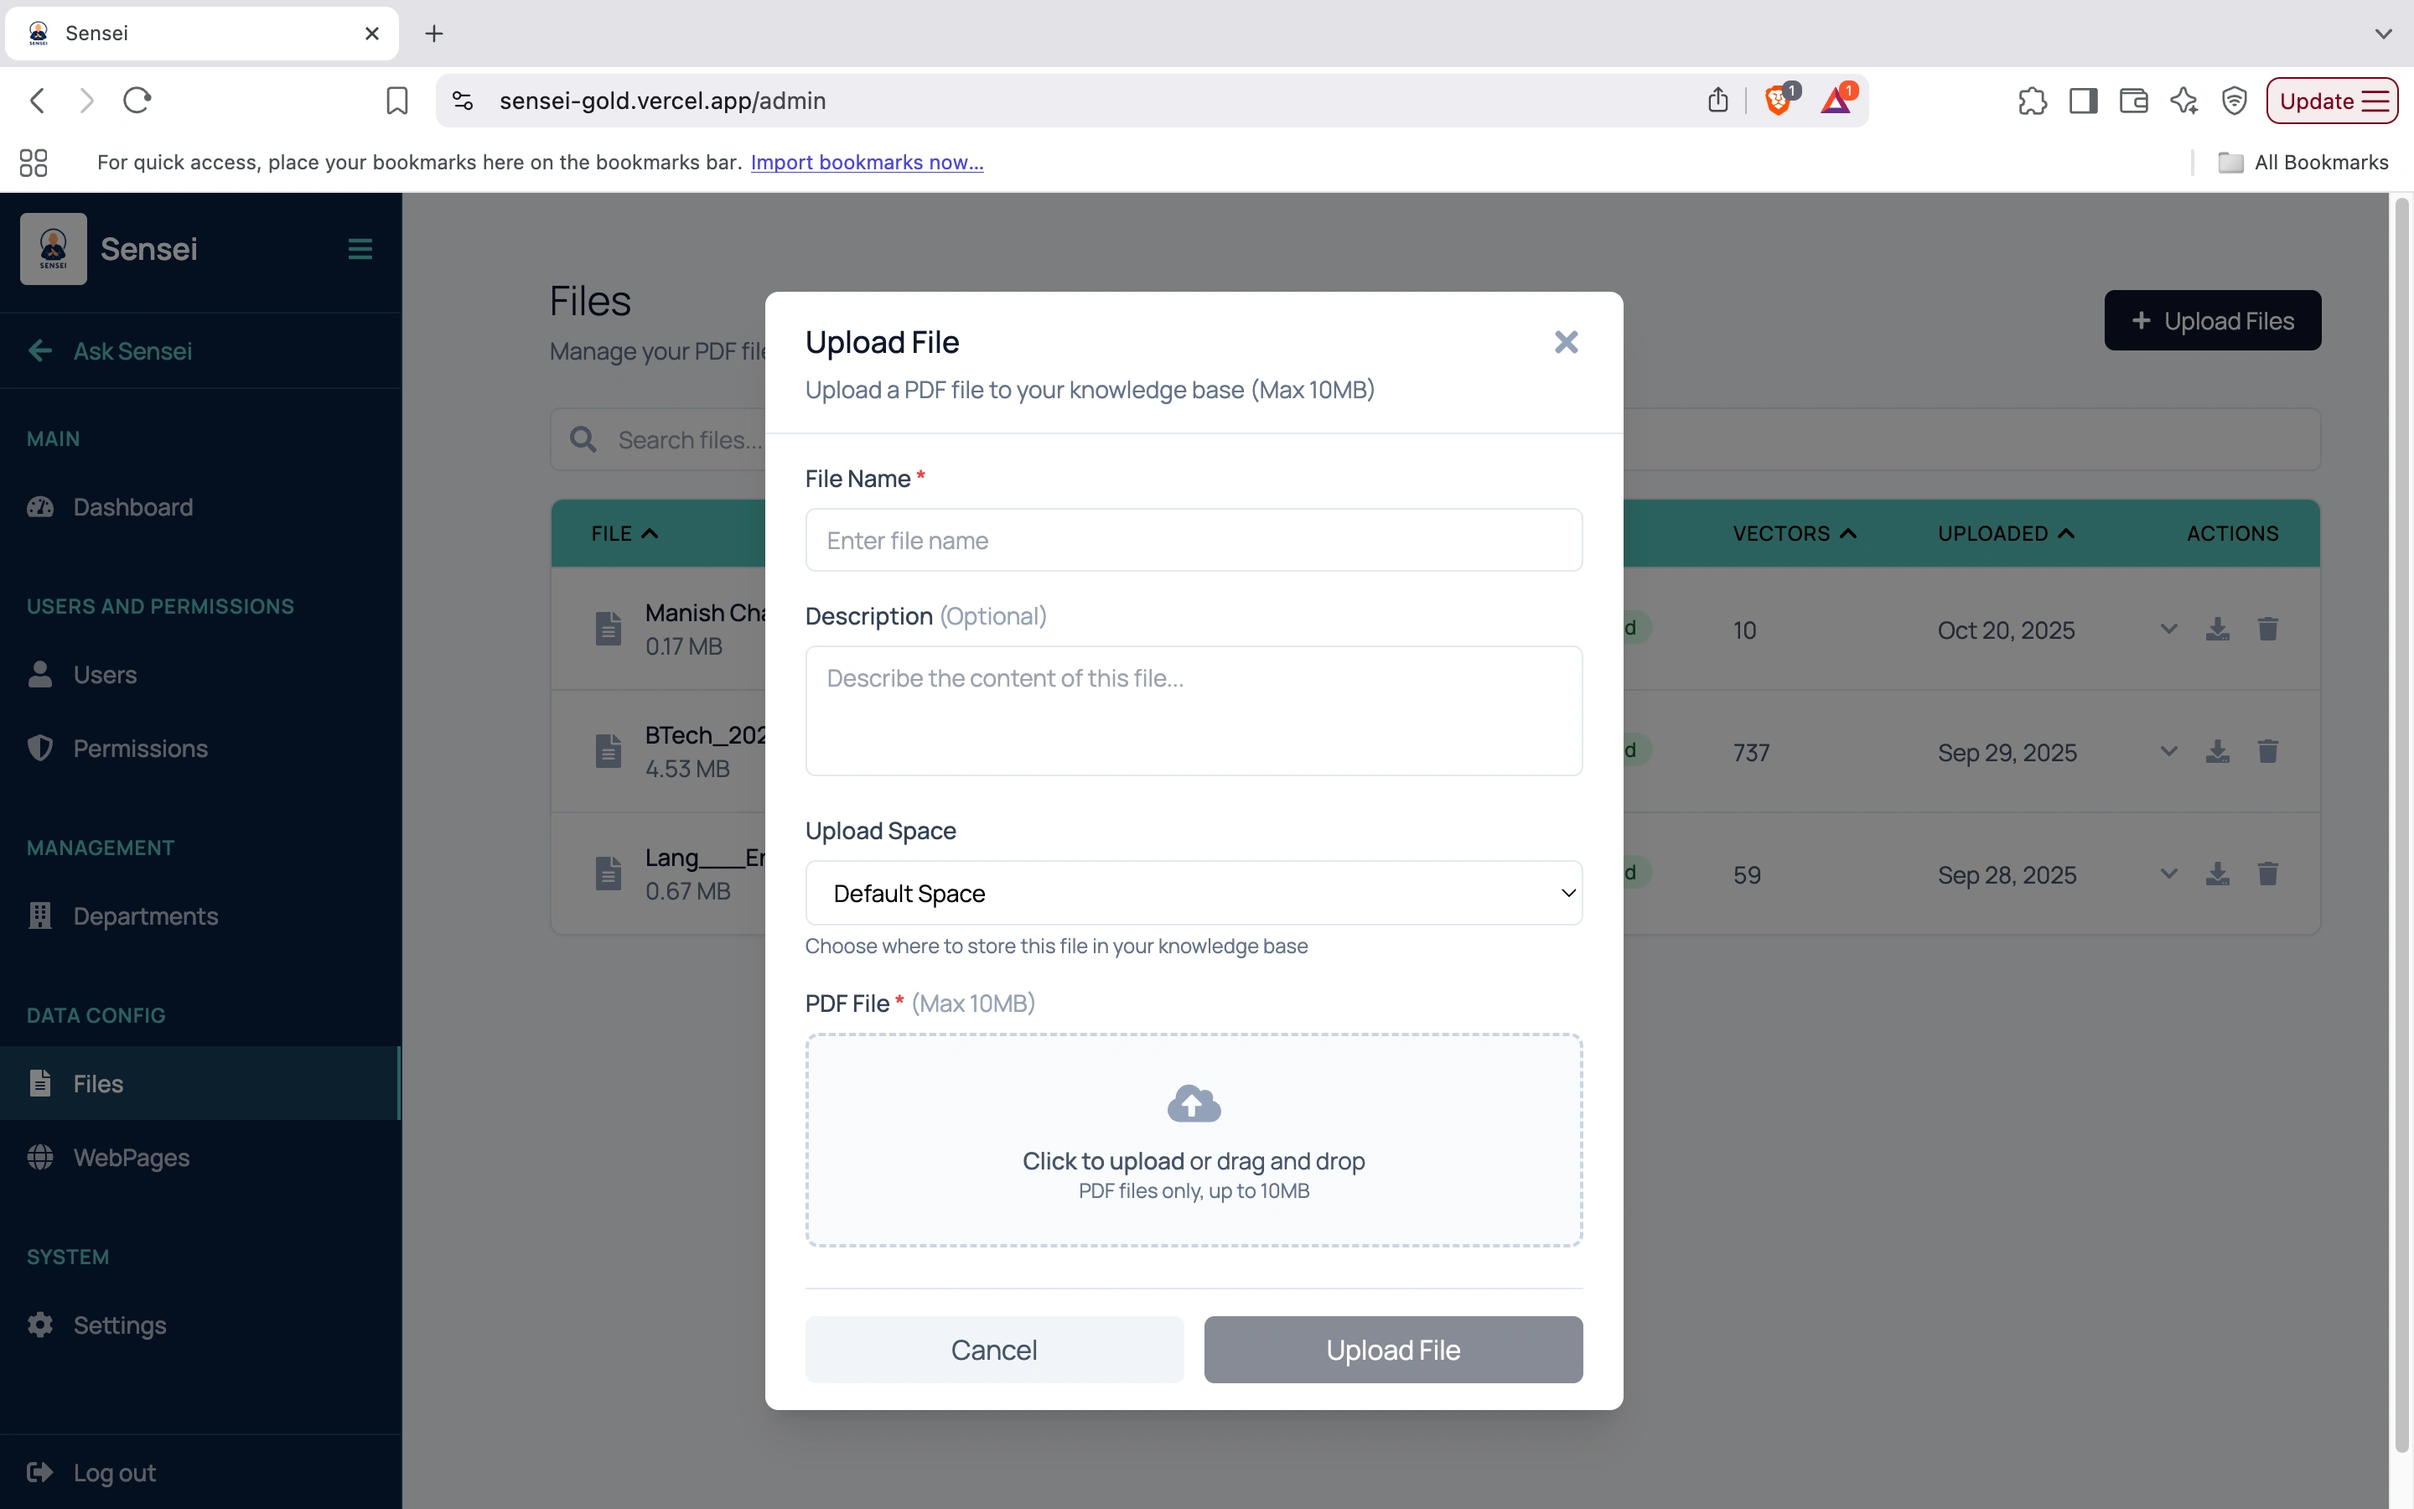Focus the File Name input field
The image size is (2414, 1509).
tap(1193, 540)
